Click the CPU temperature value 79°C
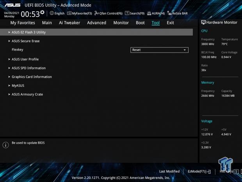242x182 pixels. click(x=224, y=44)
